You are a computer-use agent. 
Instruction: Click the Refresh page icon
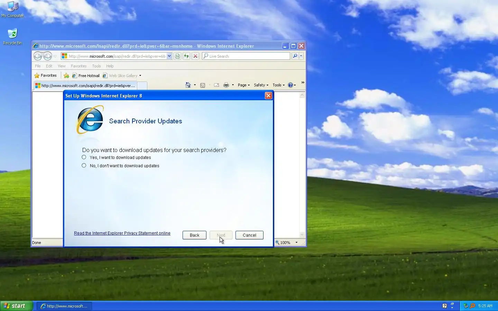pos(186,56)
